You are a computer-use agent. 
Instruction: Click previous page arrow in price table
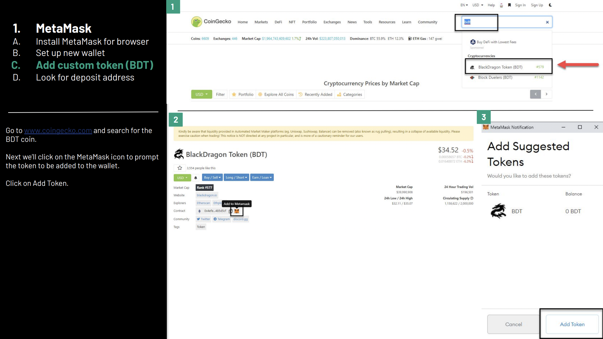[535, 94]
